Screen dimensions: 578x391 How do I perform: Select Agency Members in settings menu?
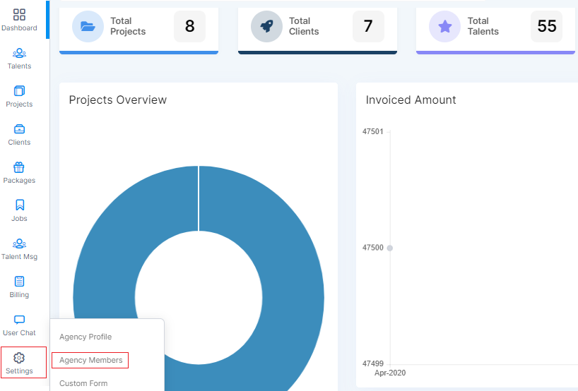pyautogui.click(x=90, y=360)
